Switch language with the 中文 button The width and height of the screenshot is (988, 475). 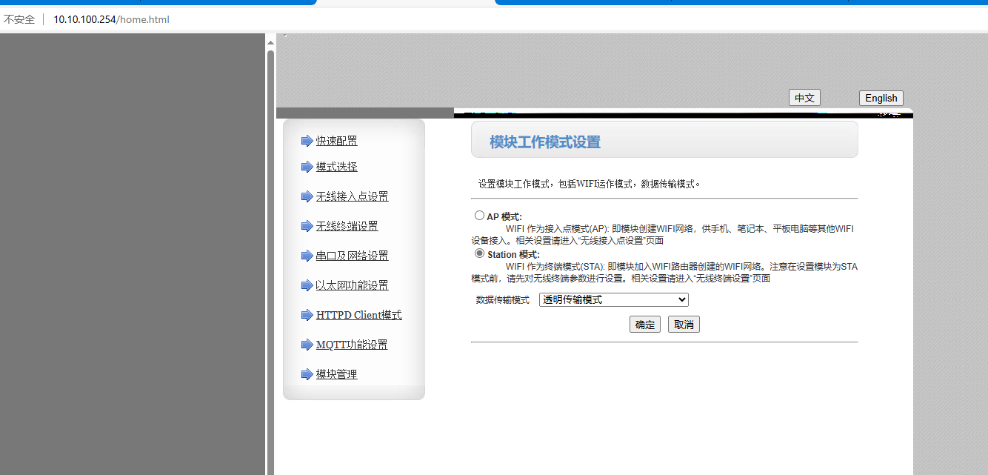(x=804, y=98)
